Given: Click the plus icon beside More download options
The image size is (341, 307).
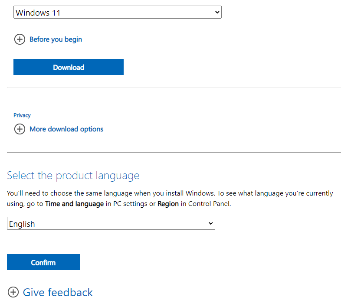Looking at the screenshot, I should coord(20,129).
